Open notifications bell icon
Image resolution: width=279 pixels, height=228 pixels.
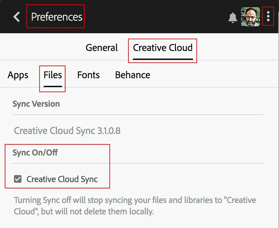pos(232,18)
